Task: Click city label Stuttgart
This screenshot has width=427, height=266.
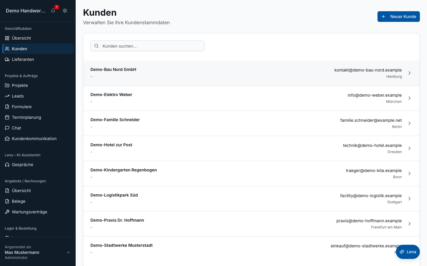Action: click(394, 202)
